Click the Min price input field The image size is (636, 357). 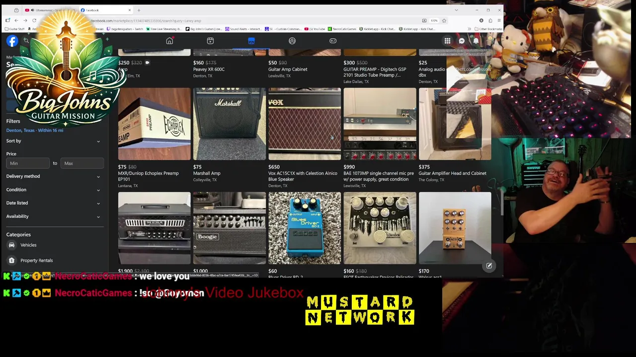[28, 163]
